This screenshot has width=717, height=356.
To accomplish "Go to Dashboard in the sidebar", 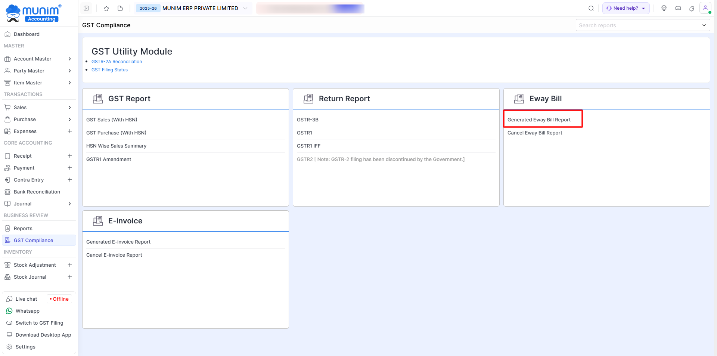I will [27, 34].
